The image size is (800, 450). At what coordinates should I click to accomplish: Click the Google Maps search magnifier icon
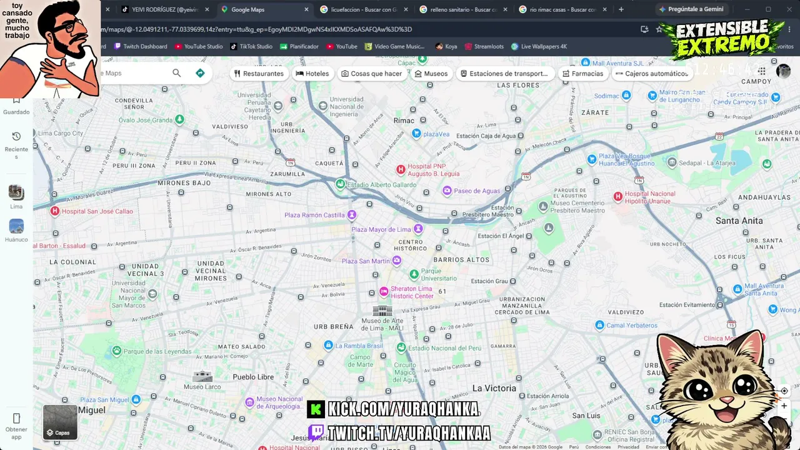177,73
